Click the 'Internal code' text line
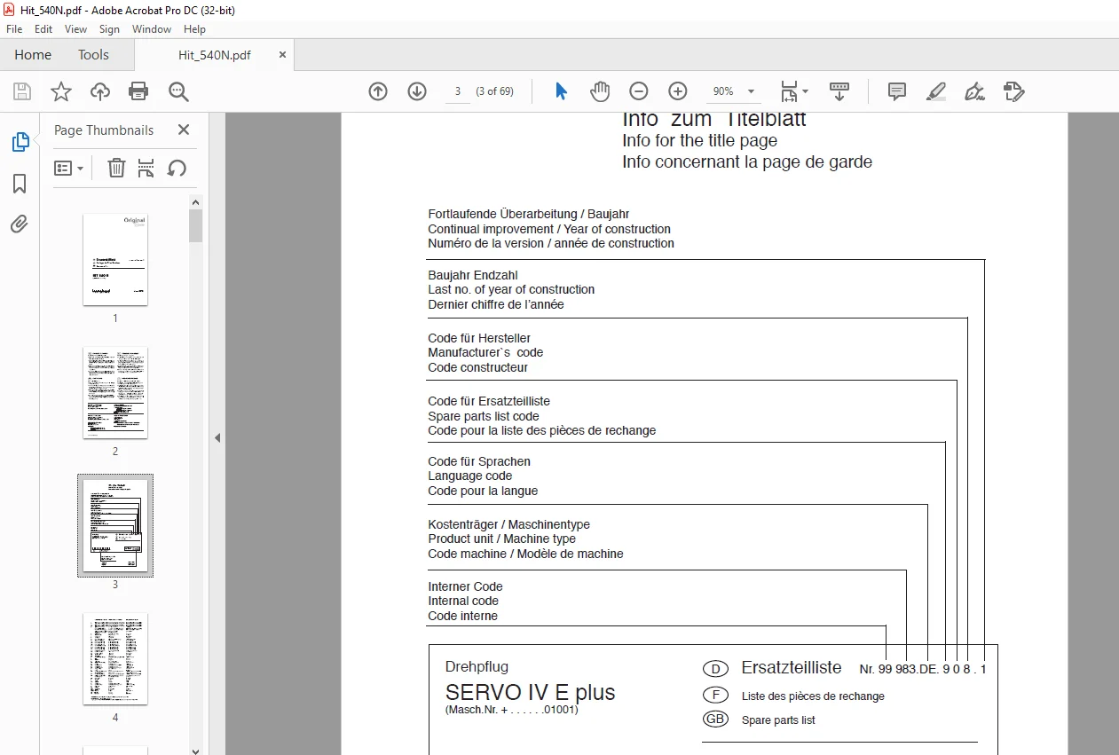 point(463,602)
